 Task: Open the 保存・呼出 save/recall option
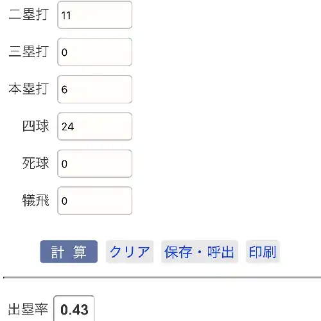pyautogui.click(x=200, y=252)
